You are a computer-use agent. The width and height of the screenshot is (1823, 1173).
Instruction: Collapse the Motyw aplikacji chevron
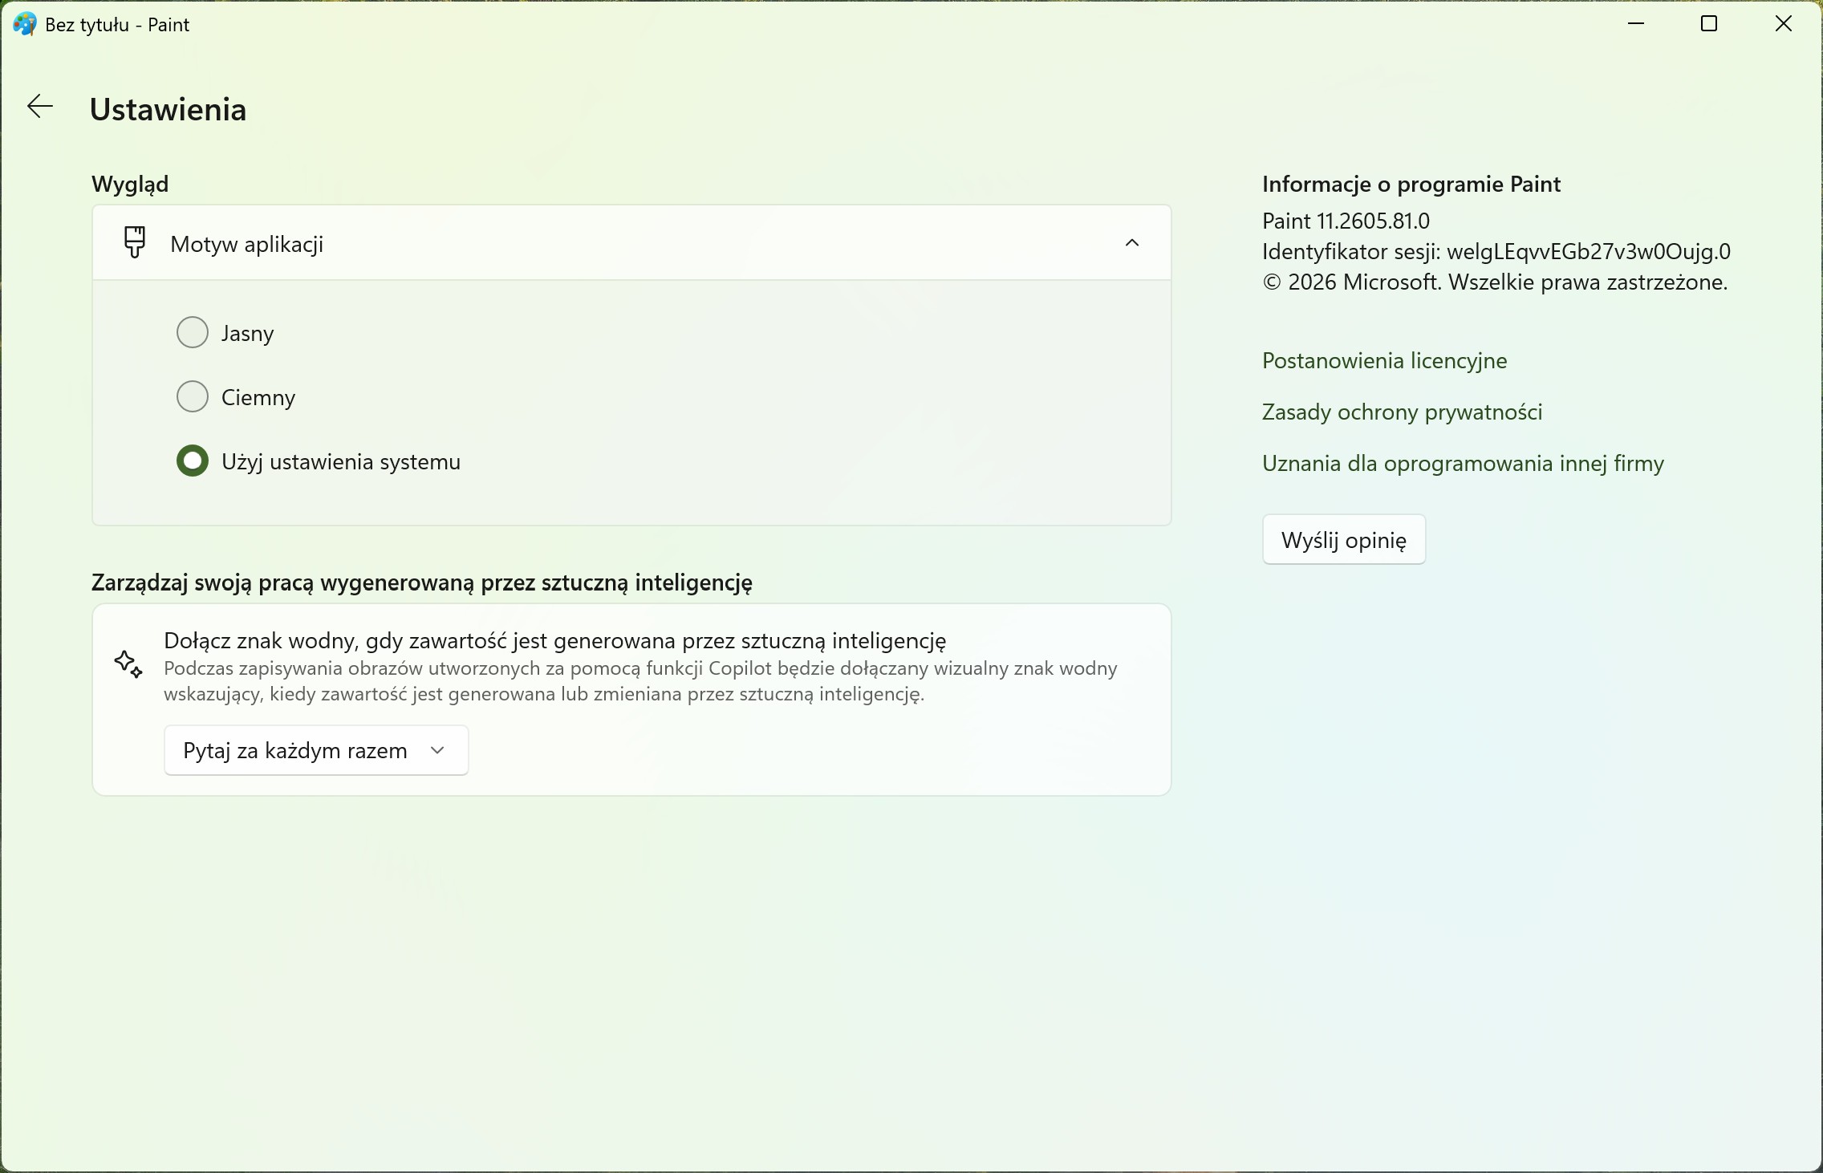1131,242
